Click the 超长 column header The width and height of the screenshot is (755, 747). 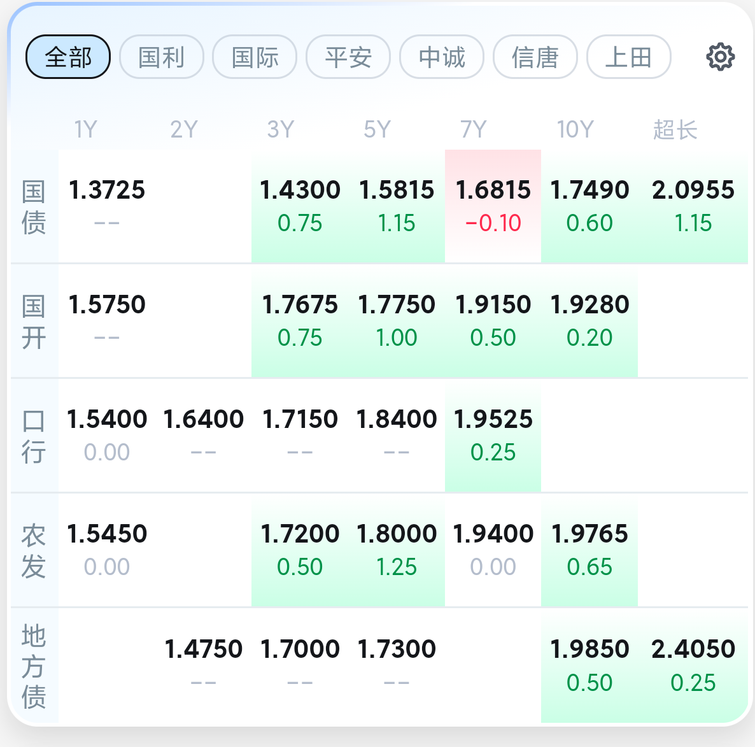point(675,130)
